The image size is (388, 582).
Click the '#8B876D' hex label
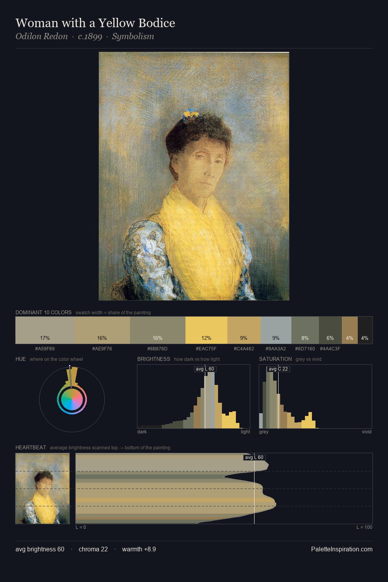coord(158,348)
